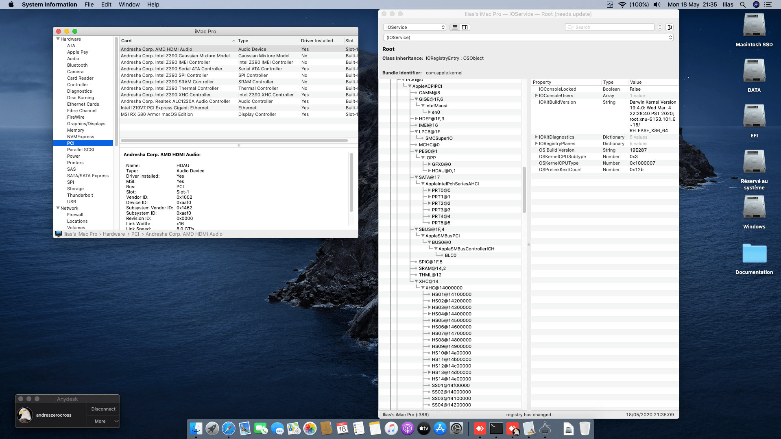Open Terminal from the Dock
Viewport: 781px width, 439px height.
point(496,428)
